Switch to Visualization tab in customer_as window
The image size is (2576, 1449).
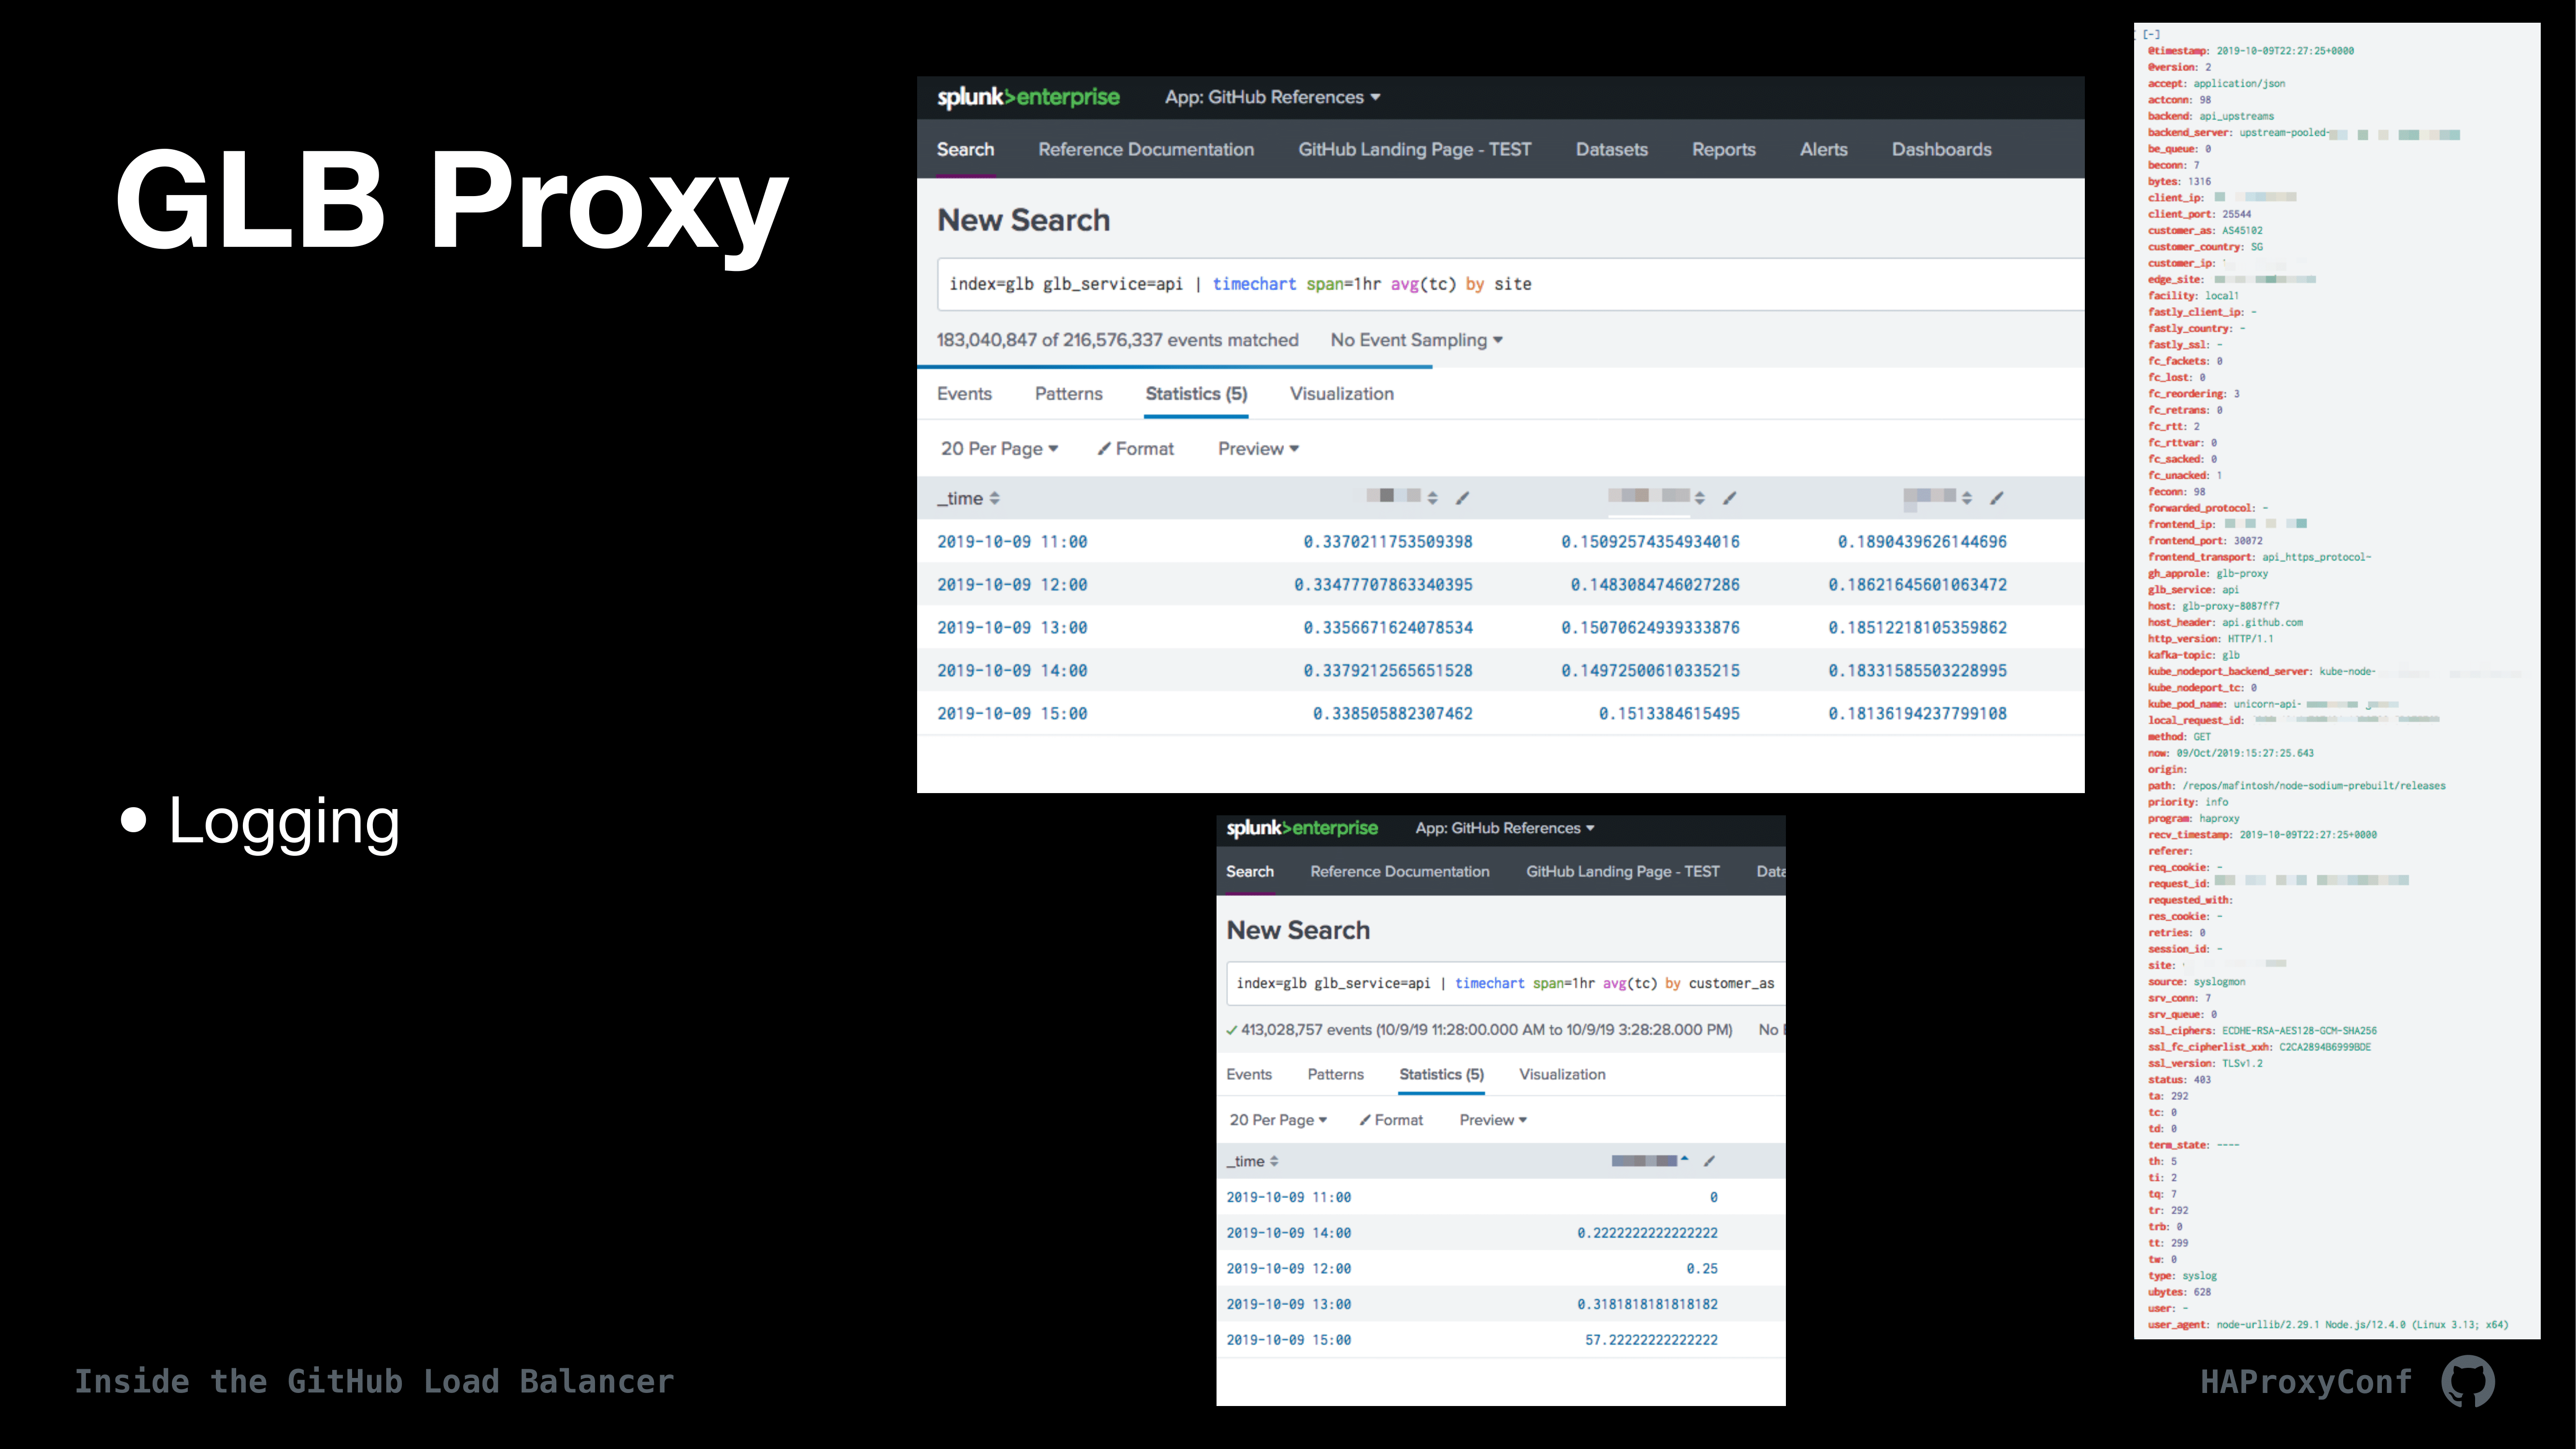pos(1563,1074)
